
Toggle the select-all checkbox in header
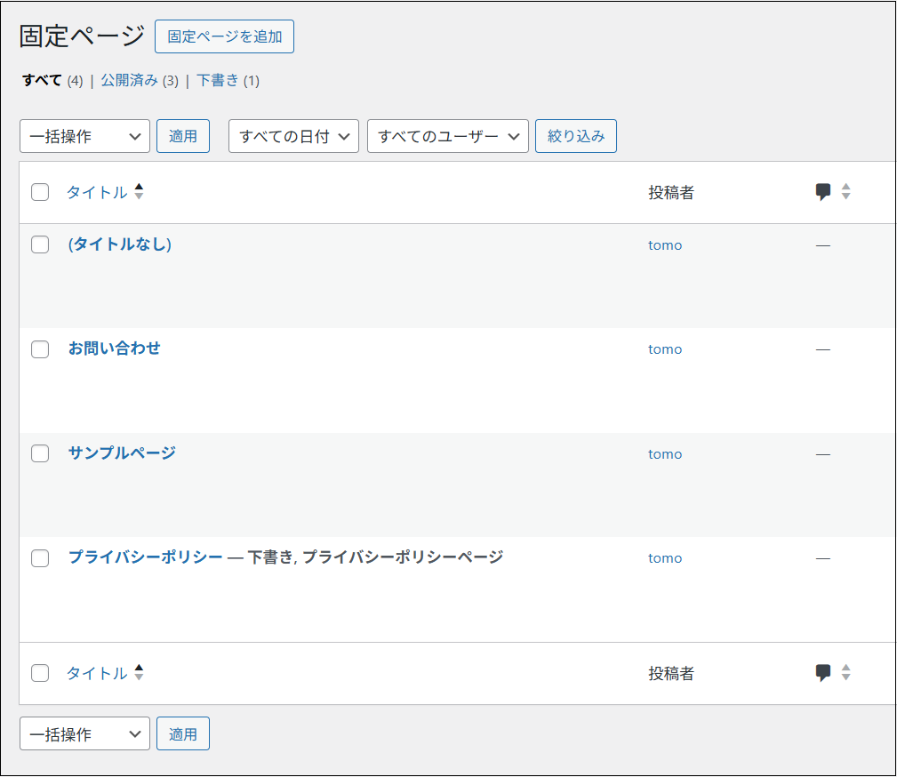[x=40, y=192]
